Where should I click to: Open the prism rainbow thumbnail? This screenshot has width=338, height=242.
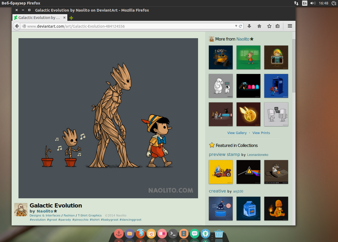pyautogui.click(x=248, y=172)
